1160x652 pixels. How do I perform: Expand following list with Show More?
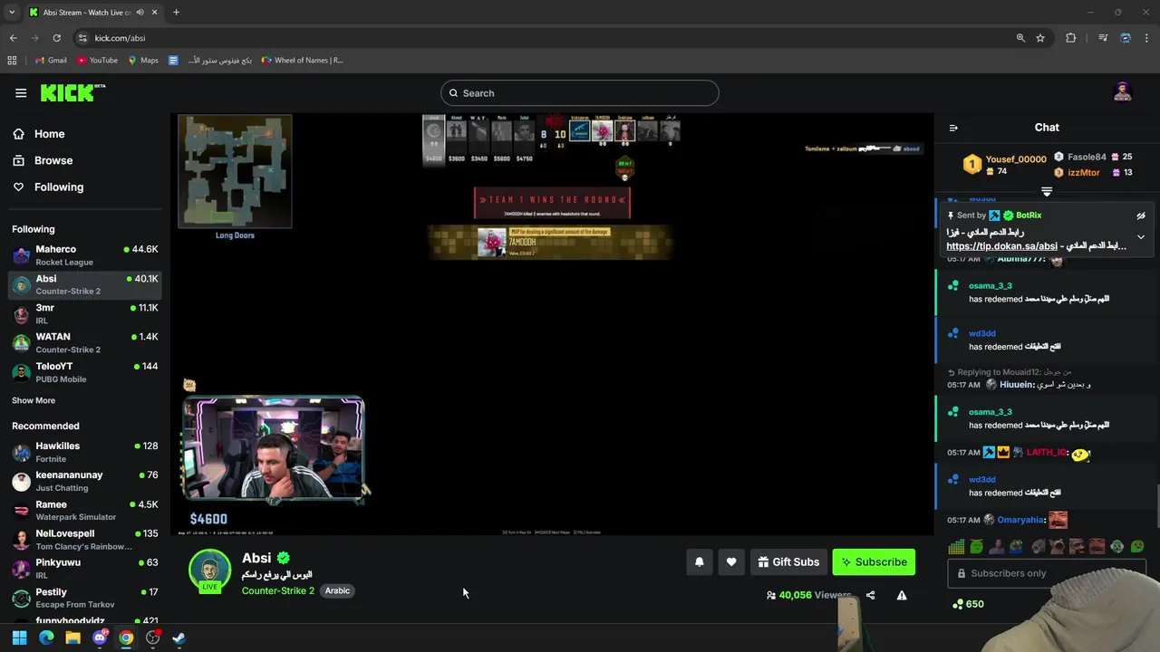pos(34,400)
